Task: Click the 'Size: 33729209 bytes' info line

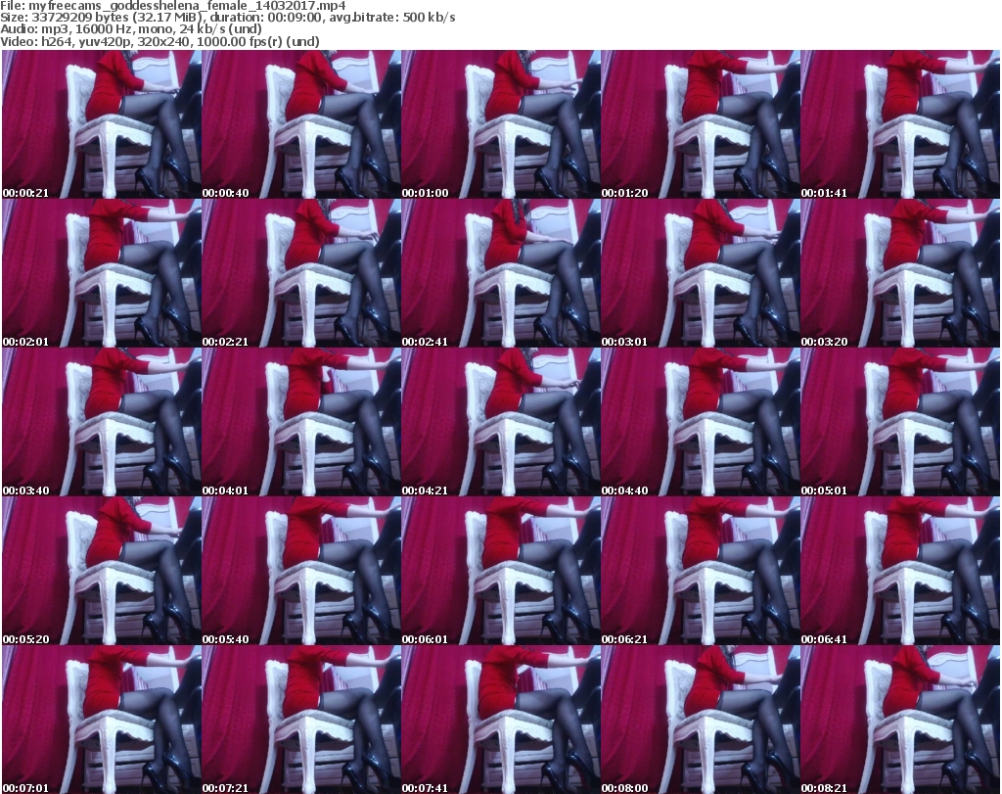Action: click(227, 18)
